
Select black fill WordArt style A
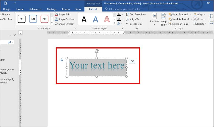(84, 19)
